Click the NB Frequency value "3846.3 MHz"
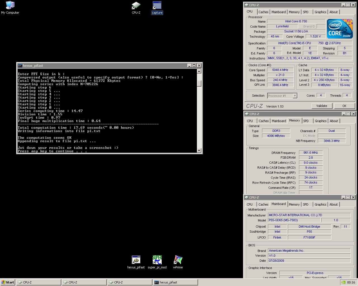Screen dimensions: 358x286 coord(332,141)
